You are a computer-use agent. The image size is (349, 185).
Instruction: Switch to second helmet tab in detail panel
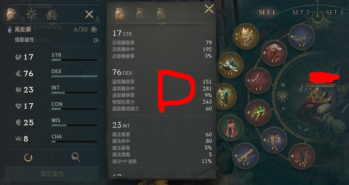tap(141, 14)
